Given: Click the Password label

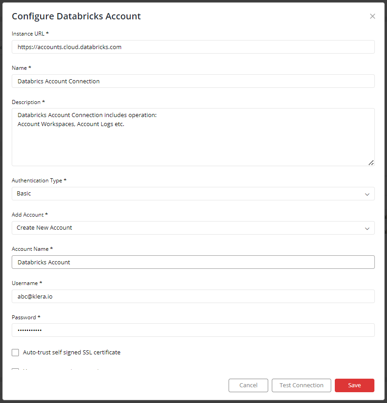Looking at the screenshot, I should (x=26, y=317).
